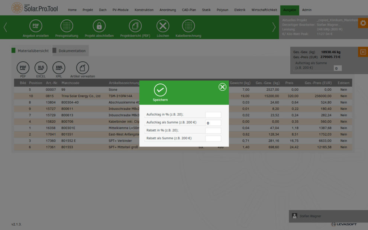The width and height of the screenshot is (368, 230).
Task: Click the Aufschlag in % input field
Action: click(213, 115)
